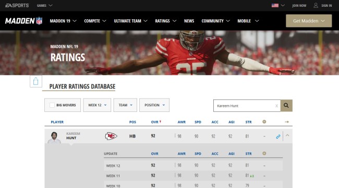Image resolution: width=339 pixels, height=188 pixels.
Task: Open the Team filter dropdown
Action: coord(125,105)
